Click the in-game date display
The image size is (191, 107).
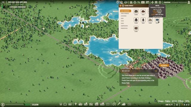(x=169, y=105)
